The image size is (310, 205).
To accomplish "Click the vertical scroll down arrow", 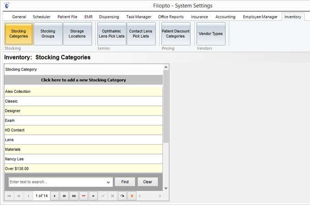I will [166, 188].
